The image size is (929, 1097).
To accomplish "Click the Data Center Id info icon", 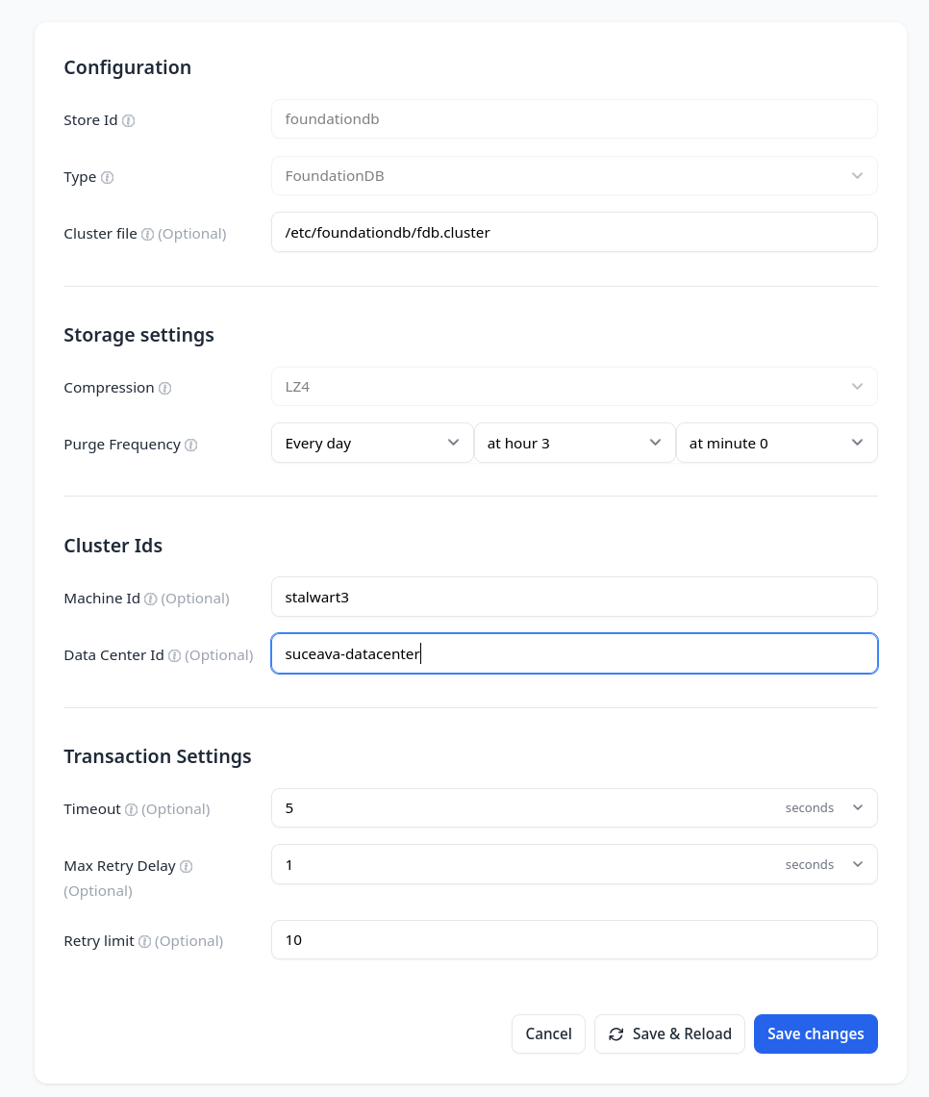I will 175,655.
